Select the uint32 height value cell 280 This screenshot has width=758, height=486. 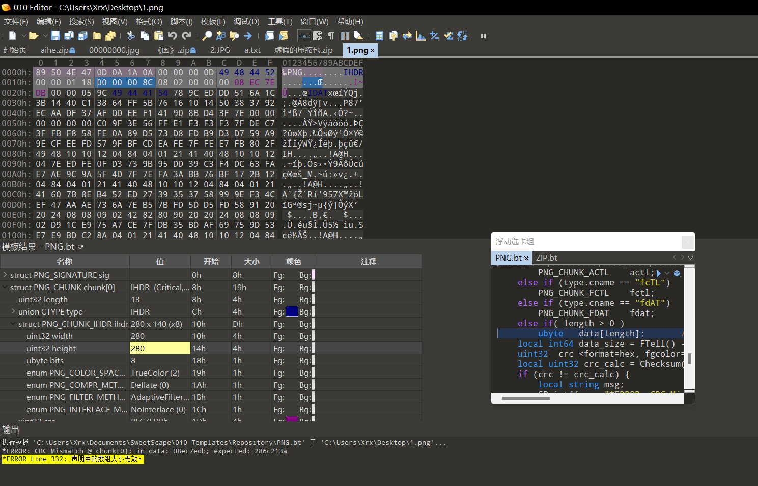[160, 348]
